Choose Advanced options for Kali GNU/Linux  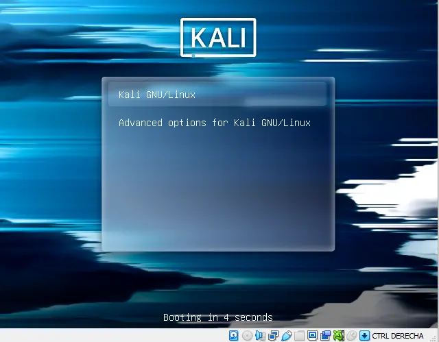(x=215, y=123)
